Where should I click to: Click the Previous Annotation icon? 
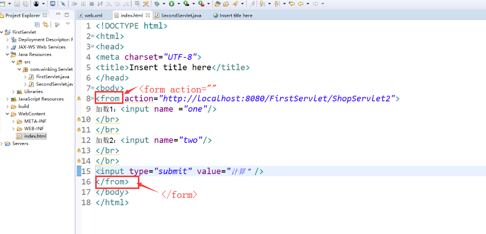[x=277, y=3]
